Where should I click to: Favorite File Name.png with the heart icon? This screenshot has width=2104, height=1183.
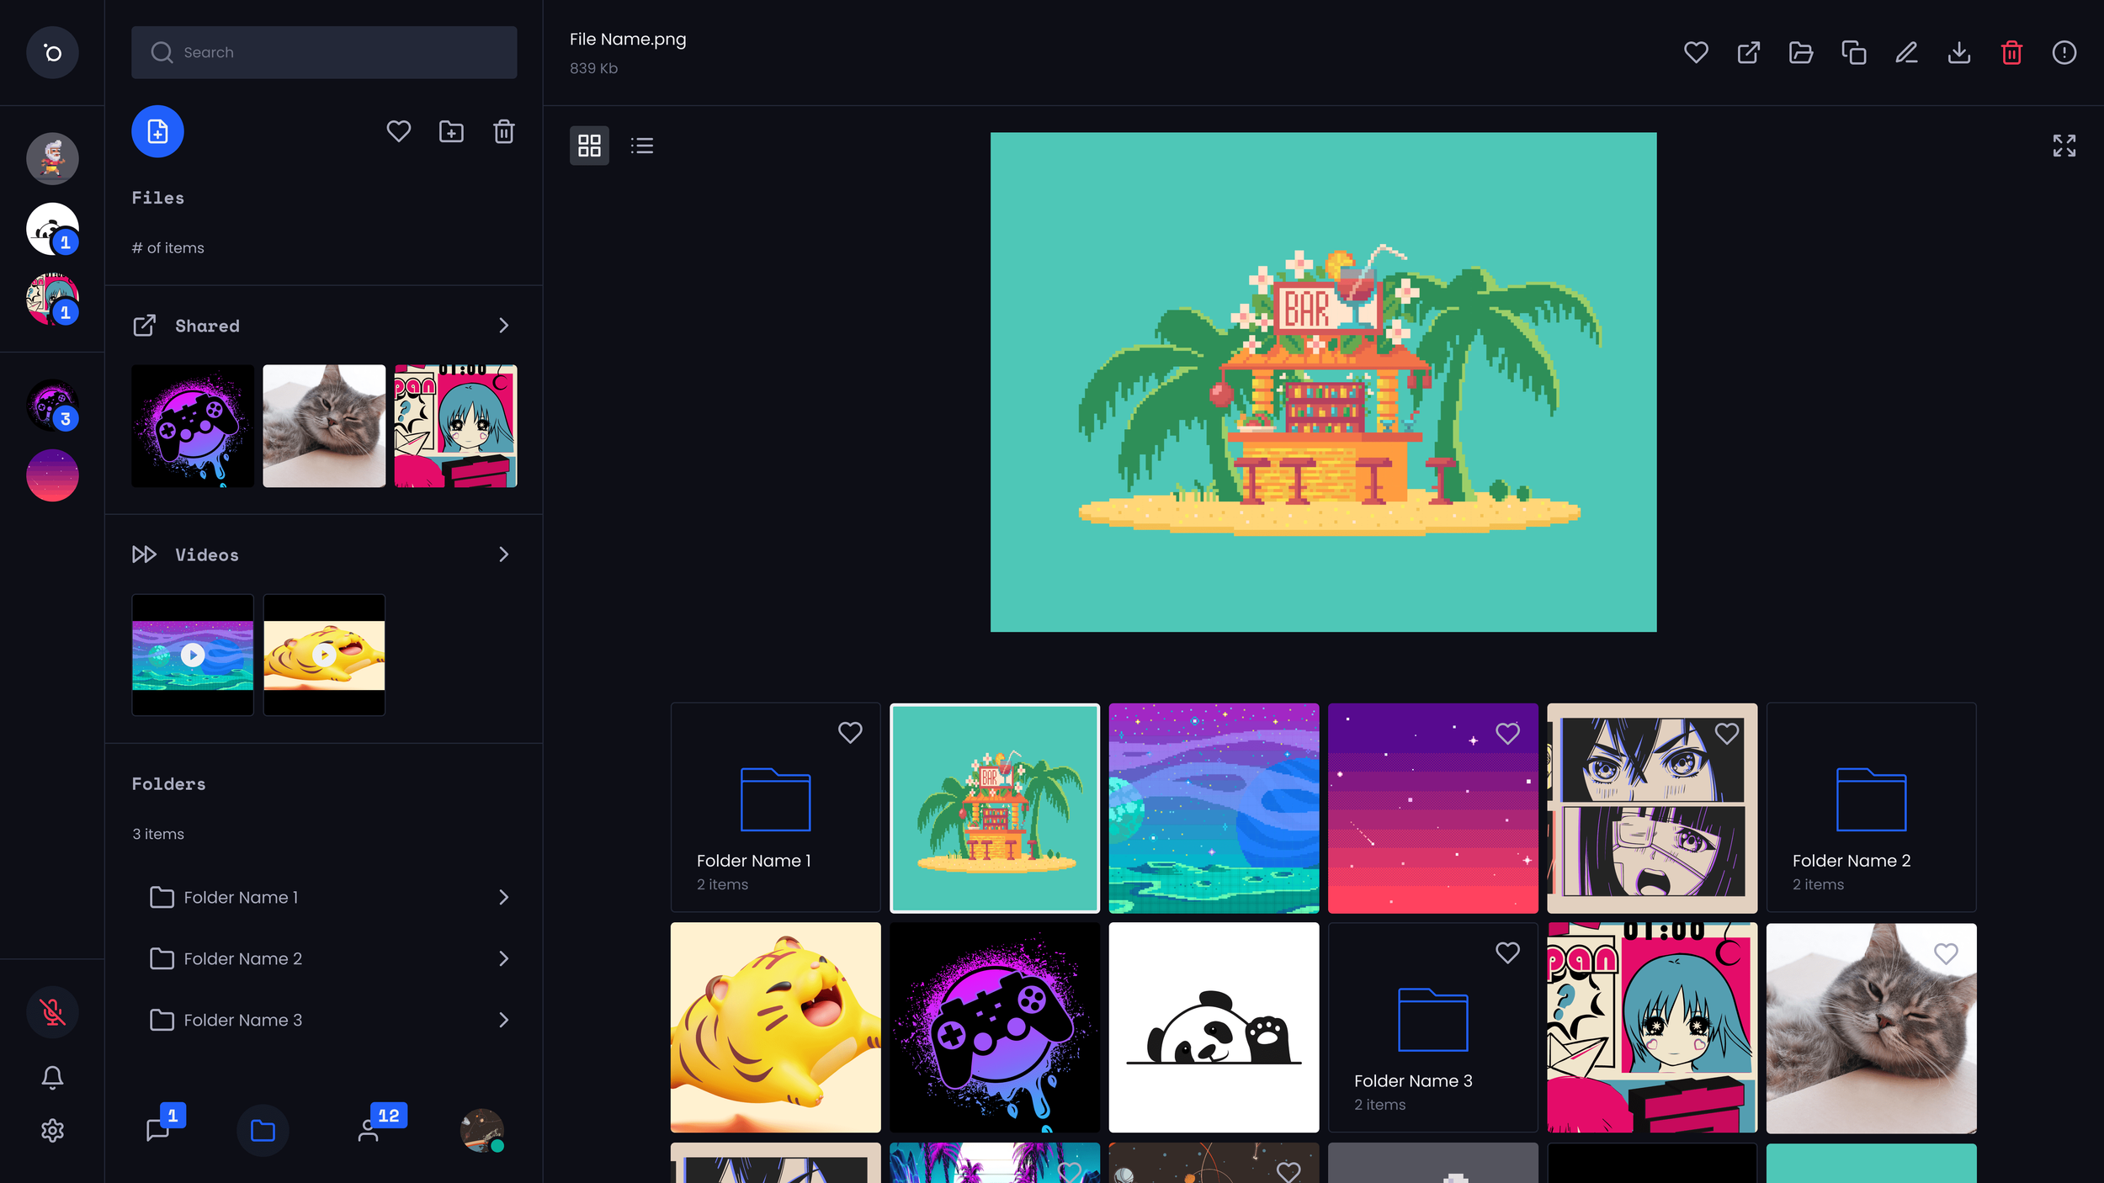click(1696, 52)
